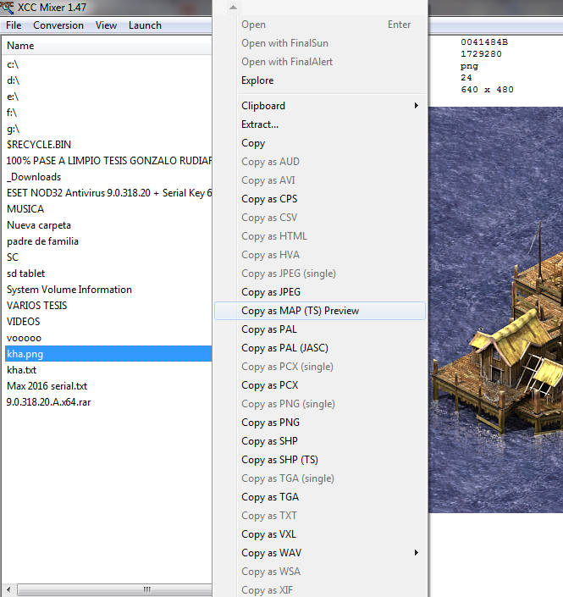Click the XCC Mixer title bar icon
The height and width of the screenshot is (597, 563).
click(x=8, y=8)
